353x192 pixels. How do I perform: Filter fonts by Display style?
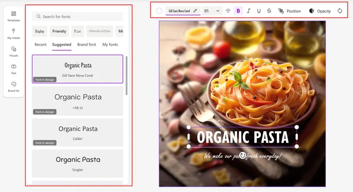tap(40, 31)
